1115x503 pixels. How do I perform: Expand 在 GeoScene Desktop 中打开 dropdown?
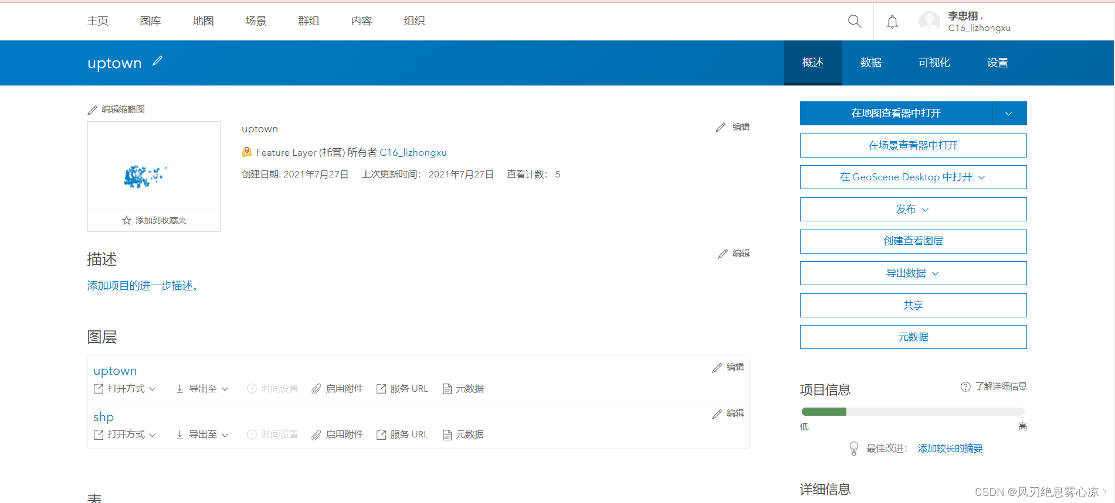click(982, 177)
